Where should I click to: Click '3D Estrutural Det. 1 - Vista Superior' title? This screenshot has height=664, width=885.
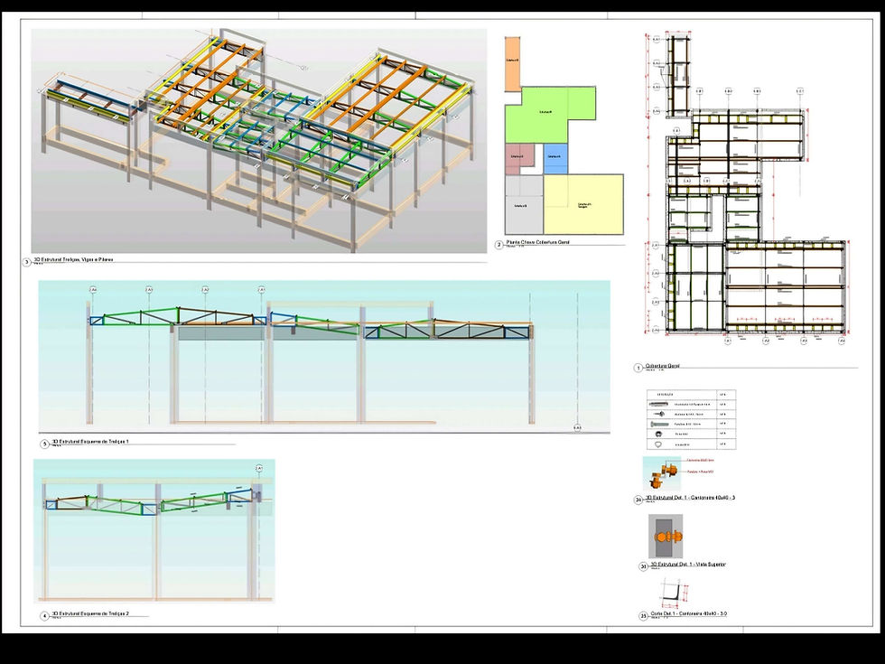[688, 564]
